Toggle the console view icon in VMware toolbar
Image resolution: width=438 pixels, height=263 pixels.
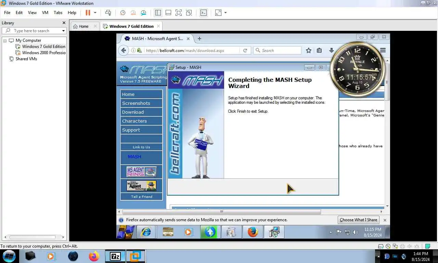pyautogui.click(x=204, y=13)
